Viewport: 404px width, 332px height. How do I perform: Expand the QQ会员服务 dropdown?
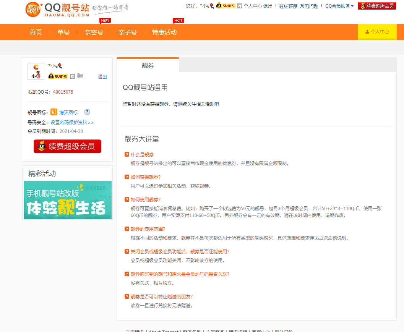point(339,6)
